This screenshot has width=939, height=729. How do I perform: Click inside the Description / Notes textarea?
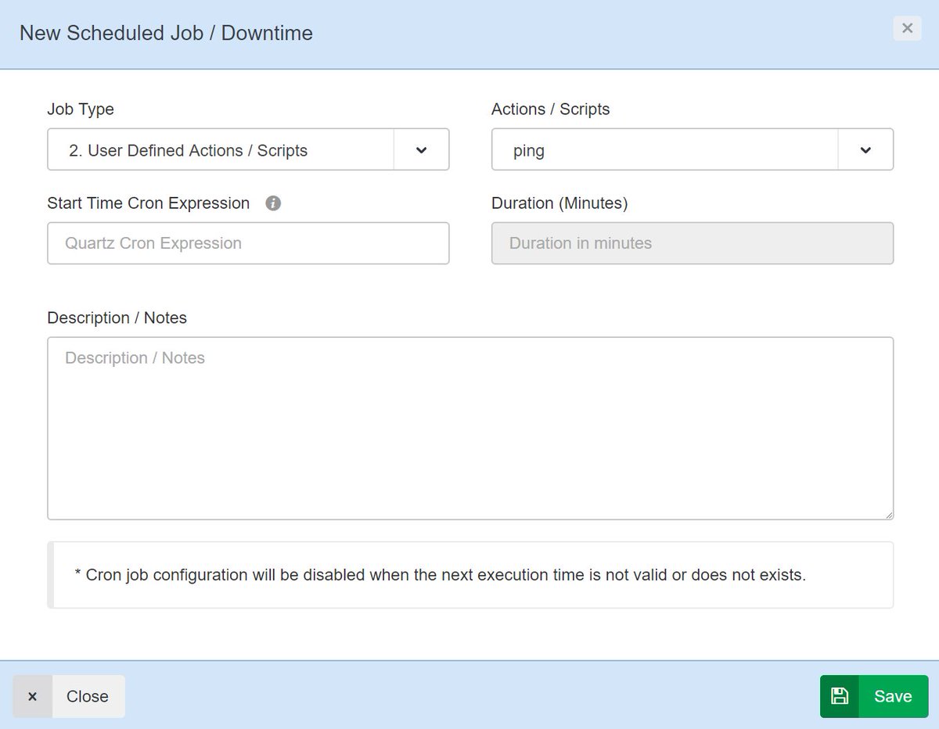[x=470, y=429]
